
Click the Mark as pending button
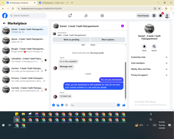point(71,40)
